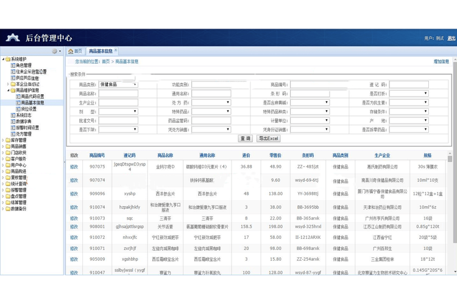Screen dimensions: 457x304
Task: Focus the 批准文号 input field
Action: [x=118, y=120]
